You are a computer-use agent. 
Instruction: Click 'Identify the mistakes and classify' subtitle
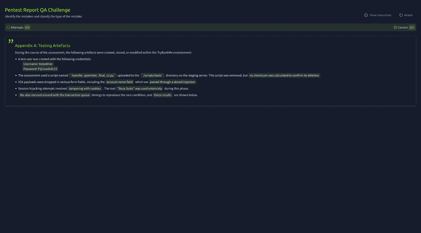(x=44, y=16)
